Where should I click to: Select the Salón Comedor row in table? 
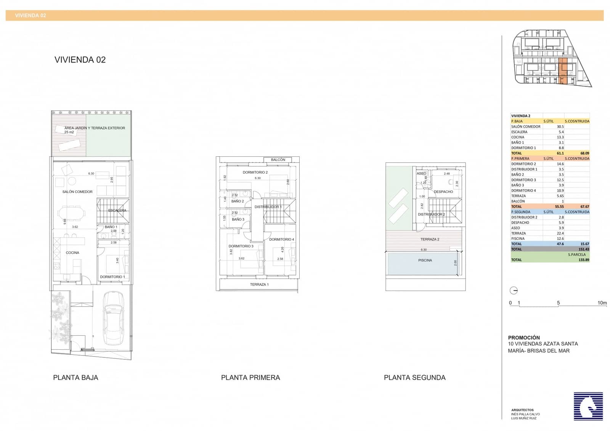pos(550,127)
